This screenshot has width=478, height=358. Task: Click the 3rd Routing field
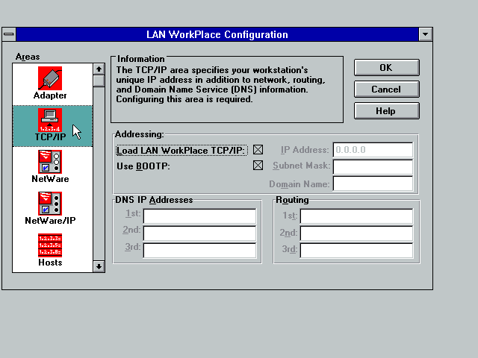[356, 251]
